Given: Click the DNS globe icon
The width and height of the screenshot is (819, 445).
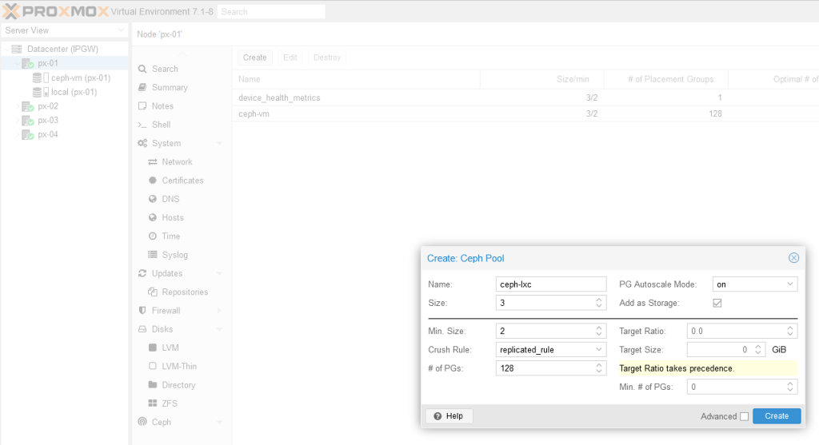Looking at the screenshot, I should (153, 199).
